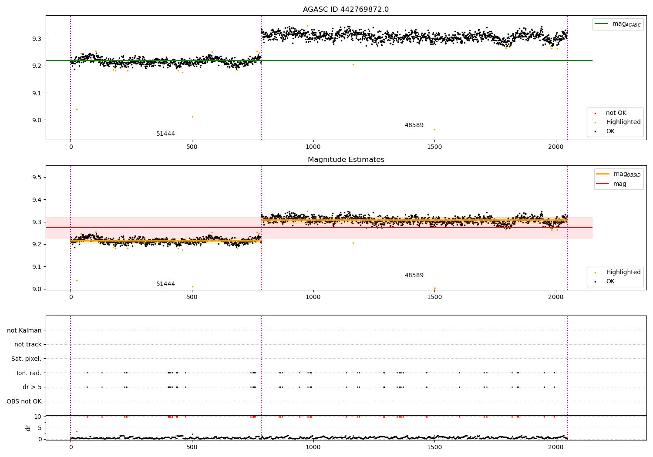Click x-tick '500' under the top plot
Image resolution: width=653 pixels, height=457 pixels.
pyautogui.click(x=192, y=147)
